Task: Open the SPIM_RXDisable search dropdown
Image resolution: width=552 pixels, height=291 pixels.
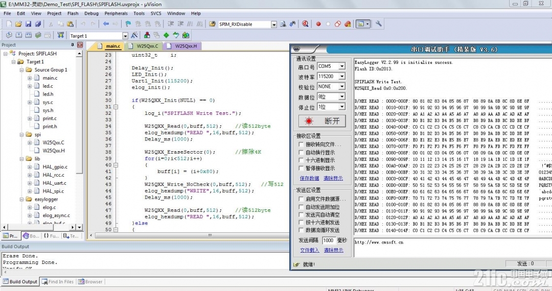Action: [274, 25]
